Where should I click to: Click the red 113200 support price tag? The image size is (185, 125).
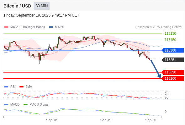173,78
